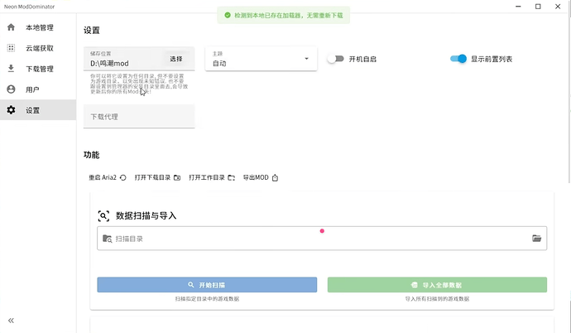Click the 扫描指定目录中的游戏数据 caption
The image size is (571, 333).
(x=207, y=299)
